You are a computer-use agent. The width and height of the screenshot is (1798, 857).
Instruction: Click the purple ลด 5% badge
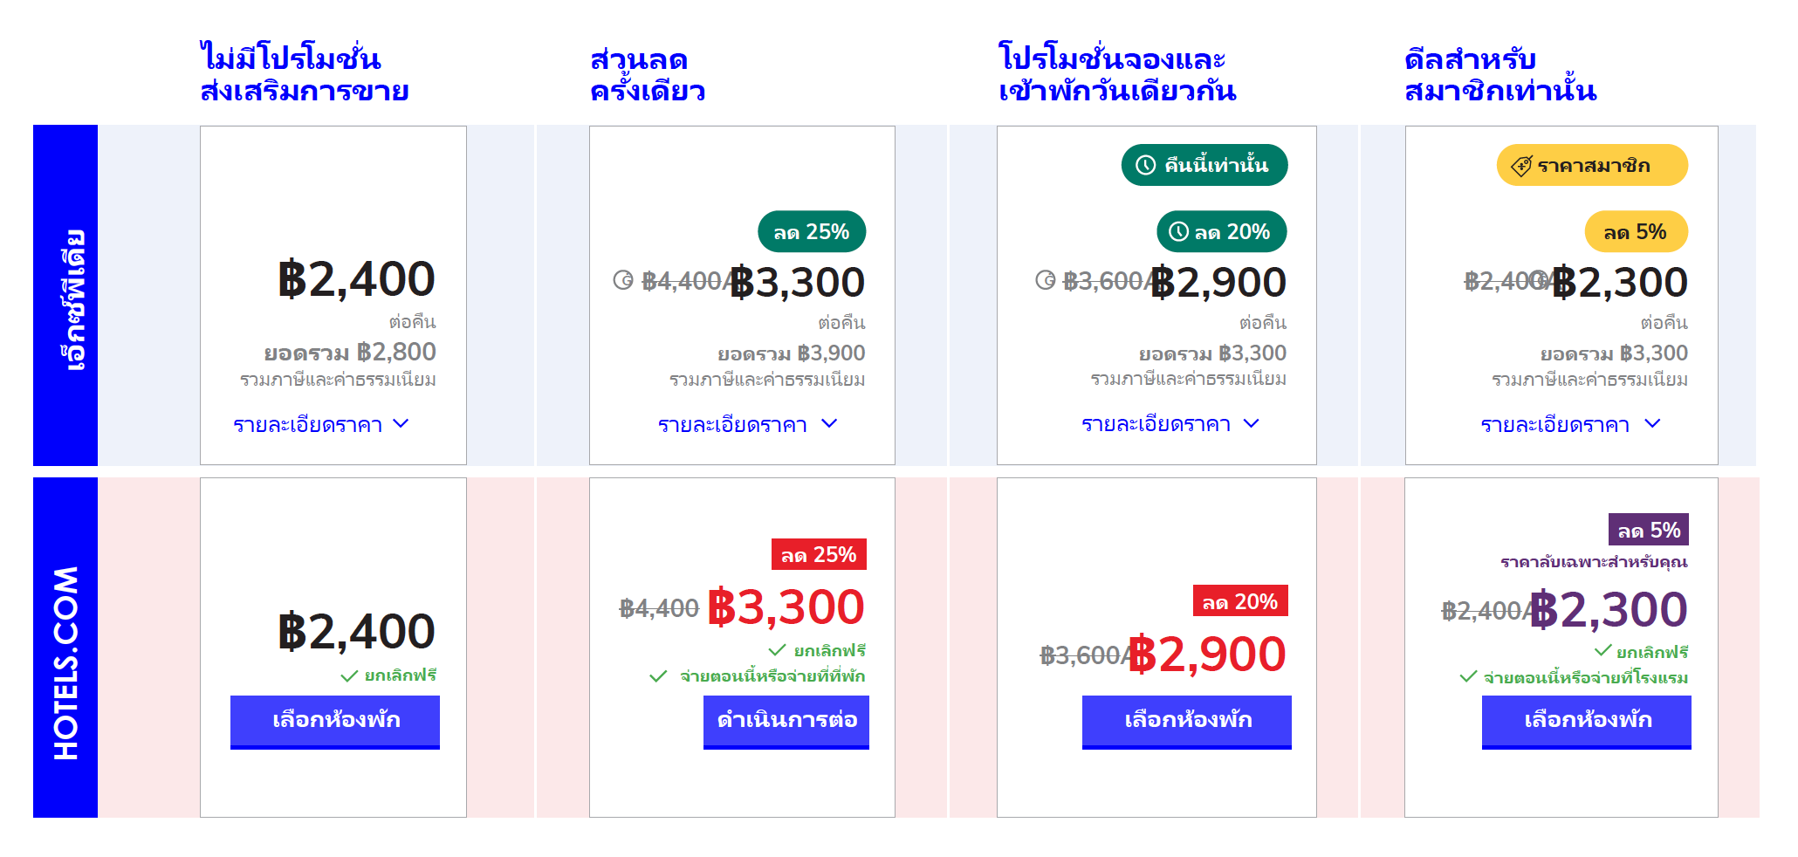1649,530
